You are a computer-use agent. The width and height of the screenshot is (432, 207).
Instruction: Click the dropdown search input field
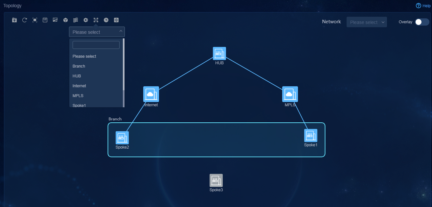pos(96,45)
